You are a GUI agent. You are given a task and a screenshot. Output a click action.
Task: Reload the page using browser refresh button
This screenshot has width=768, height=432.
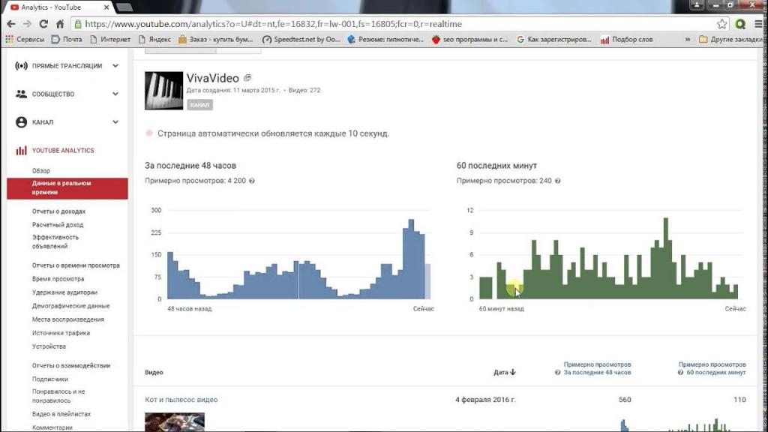click(43, 24)
